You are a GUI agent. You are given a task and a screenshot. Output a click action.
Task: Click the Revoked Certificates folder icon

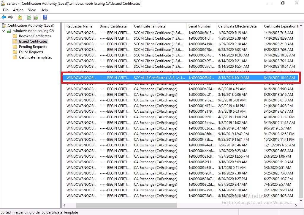tap(15, 36)
